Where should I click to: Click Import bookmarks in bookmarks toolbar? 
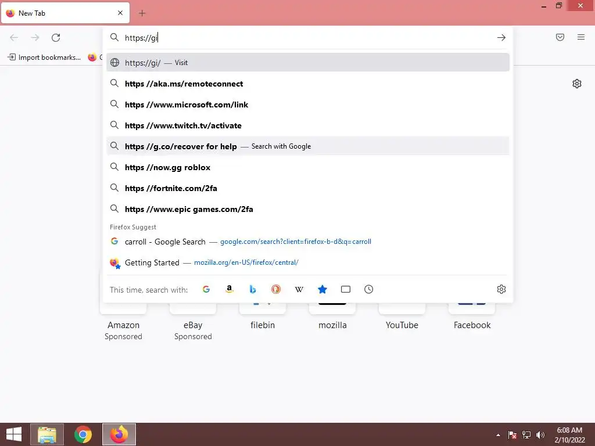coord(44,57)
